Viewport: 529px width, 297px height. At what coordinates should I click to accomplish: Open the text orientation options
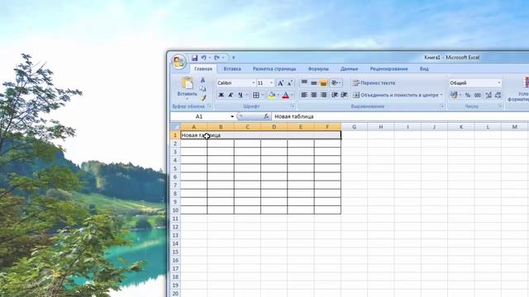[336, 82]
